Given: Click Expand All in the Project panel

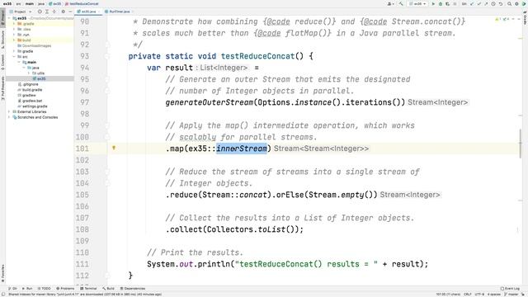Looking at the screenshot, I should pos(47,12).
